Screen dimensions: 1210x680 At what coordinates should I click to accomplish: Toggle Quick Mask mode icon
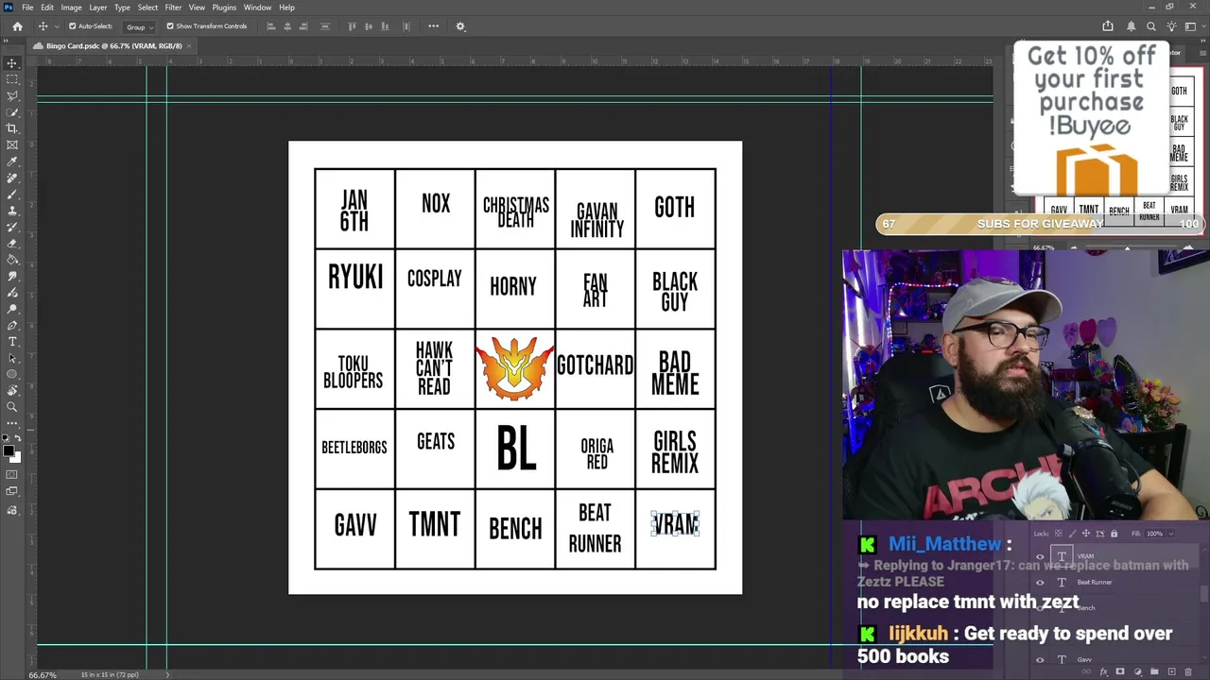[12, 475]
